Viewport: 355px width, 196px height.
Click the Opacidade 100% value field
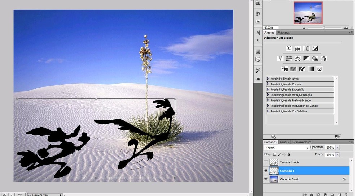click(x=330, y=148)
